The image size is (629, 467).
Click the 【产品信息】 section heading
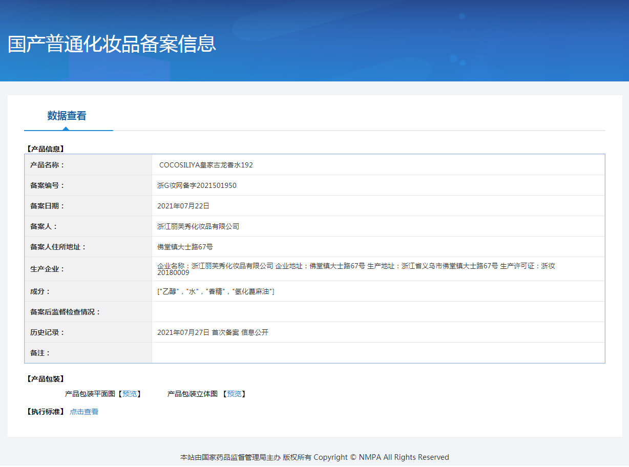click(45, 149)
